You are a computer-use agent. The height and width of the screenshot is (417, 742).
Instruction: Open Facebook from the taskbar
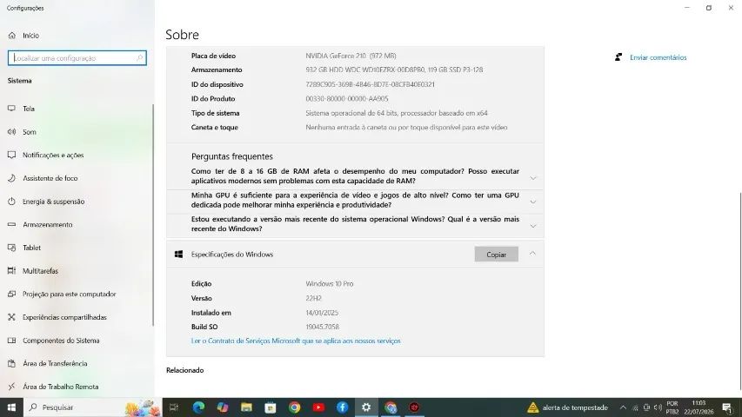342,407
